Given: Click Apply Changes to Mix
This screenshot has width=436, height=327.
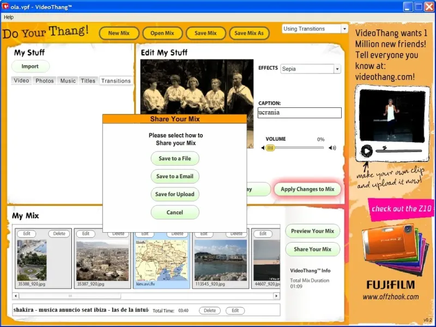Looking at the screenshot, I should pos(307,189).
